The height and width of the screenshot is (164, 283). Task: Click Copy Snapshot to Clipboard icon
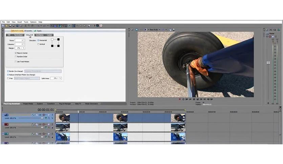170,29
